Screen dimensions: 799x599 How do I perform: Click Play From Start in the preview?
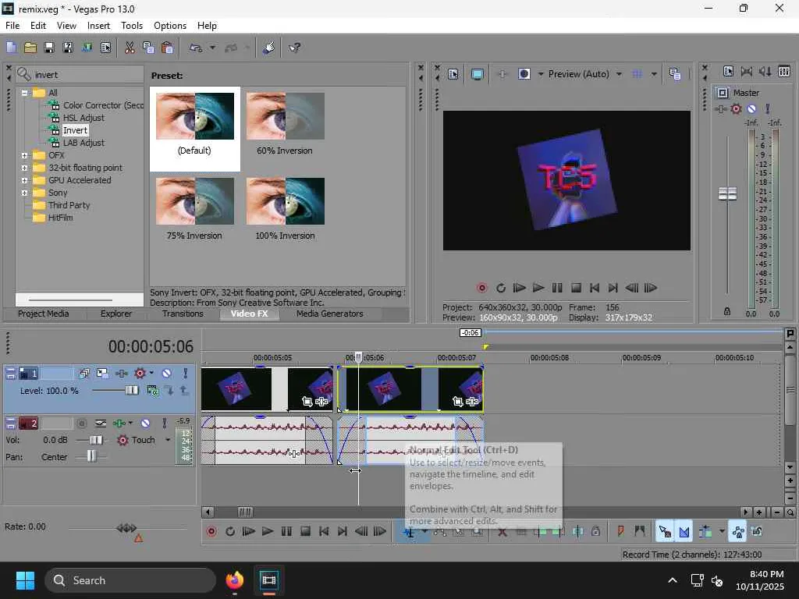[519, 289]
